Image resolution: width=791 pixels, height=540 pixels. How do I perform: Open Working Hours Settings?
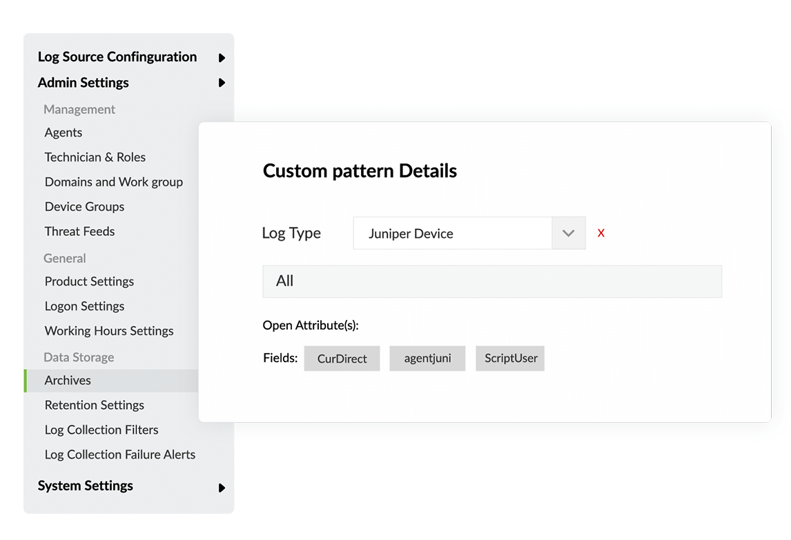(x=109, y=331)
